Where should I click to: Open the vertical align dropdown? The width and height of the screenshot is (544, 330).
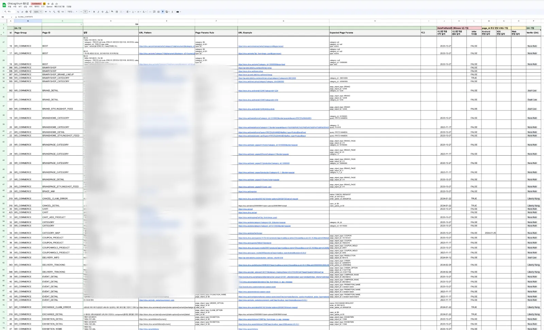(134, 12)
